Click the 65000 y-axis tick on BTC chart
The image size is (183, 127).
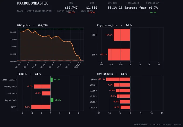point(13,54)
